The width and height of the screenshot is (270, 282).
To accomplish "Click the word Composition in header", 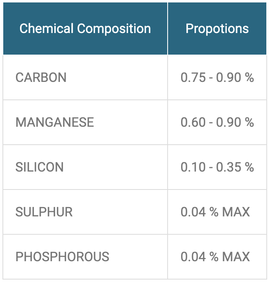I will point(114,29).
